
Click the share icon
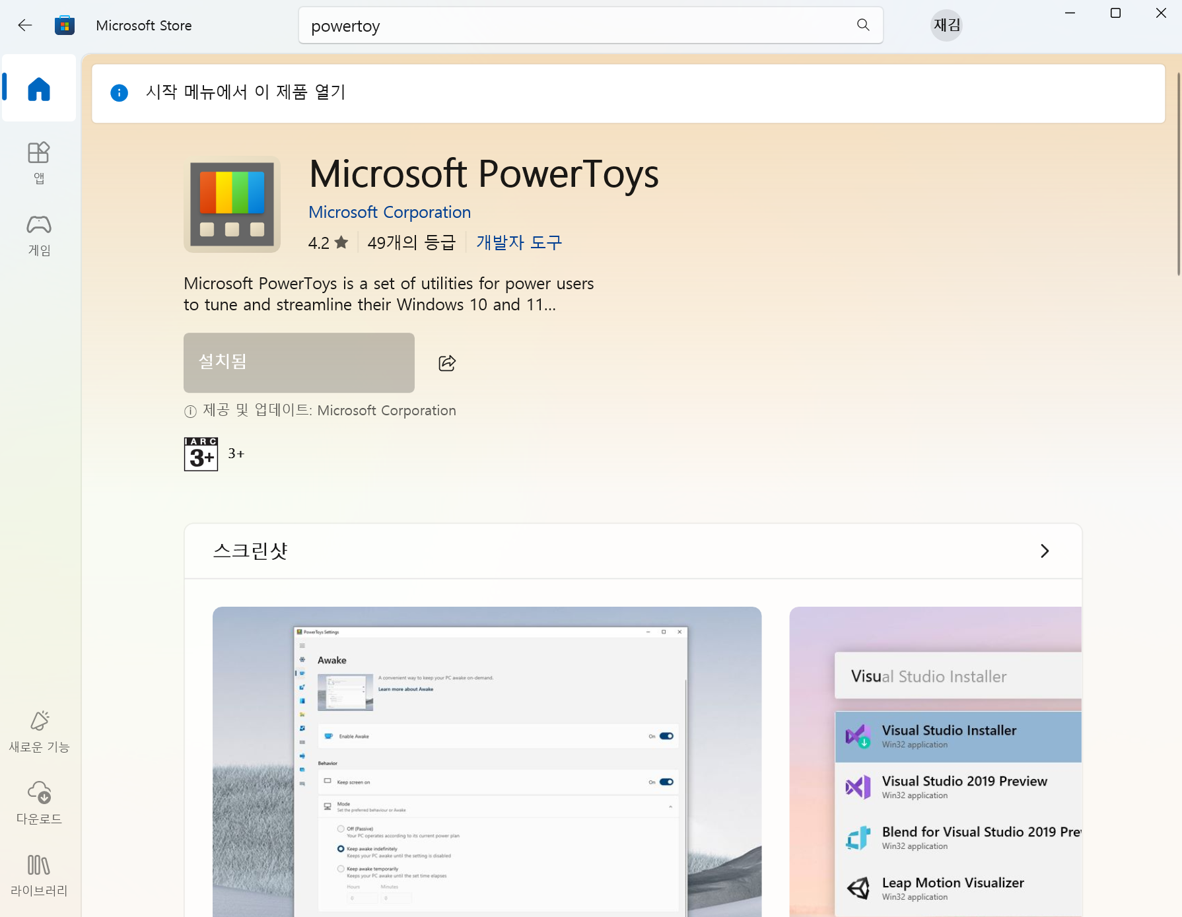(447, 363)
